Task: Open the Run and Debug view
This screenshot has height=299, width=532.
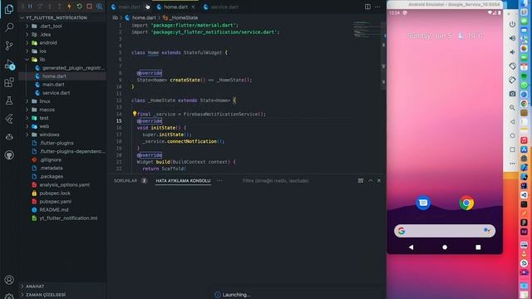Action: (9, 65)
